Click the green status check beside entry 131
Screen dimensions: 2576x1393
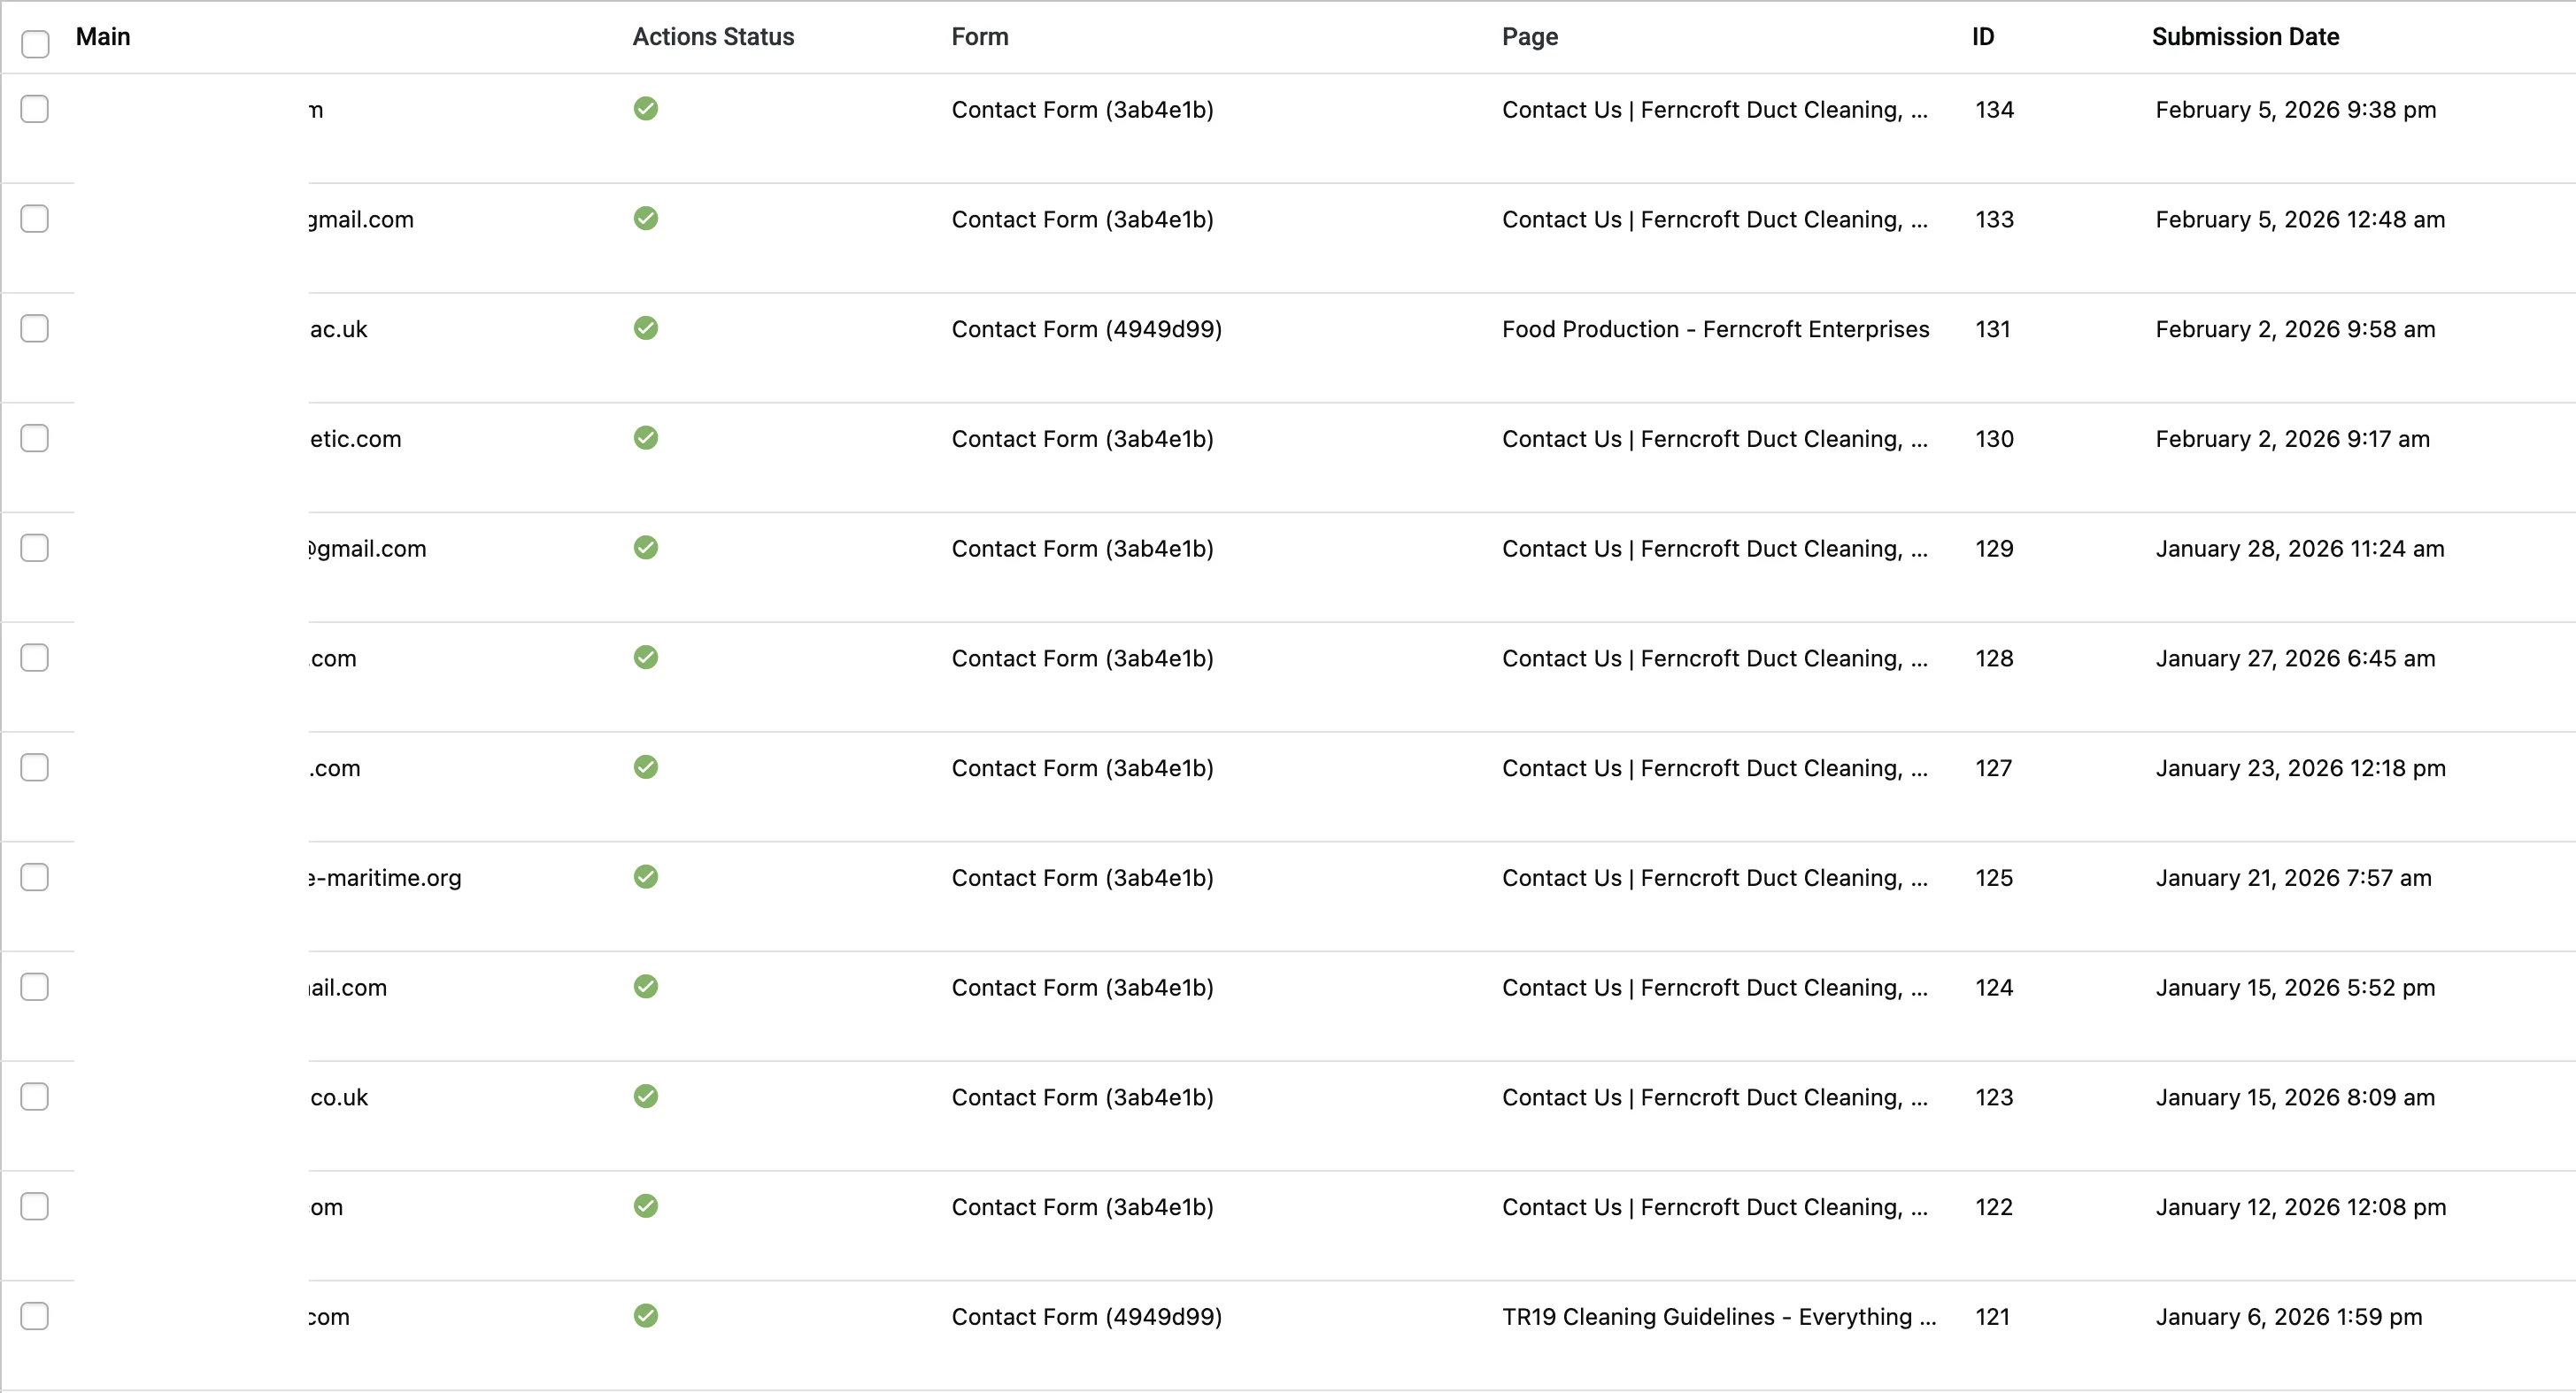coord(645,328)
